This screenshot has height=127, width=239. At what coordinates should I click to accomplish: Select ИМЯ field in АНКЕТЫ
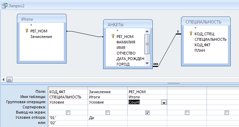(x=121, y=48)
